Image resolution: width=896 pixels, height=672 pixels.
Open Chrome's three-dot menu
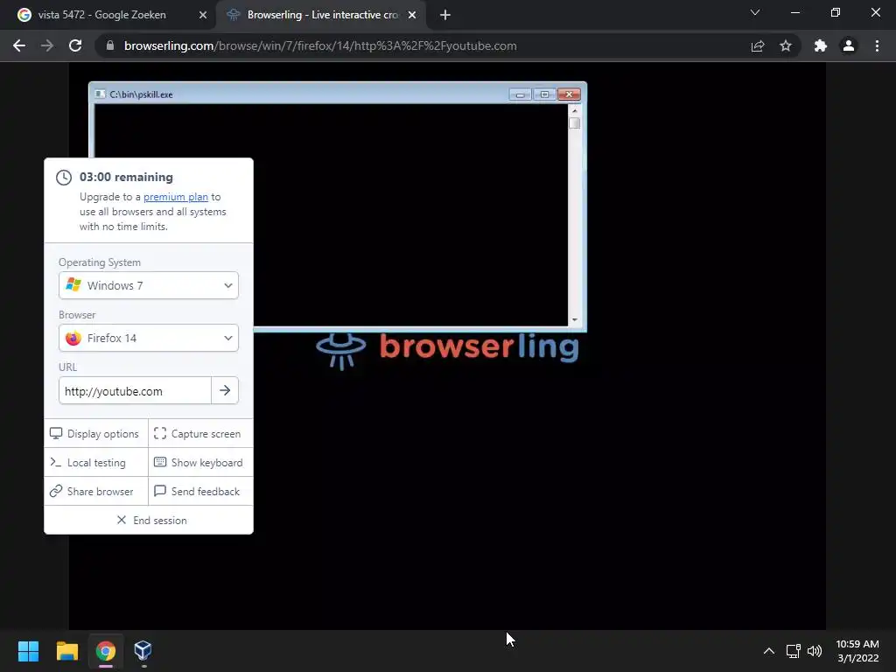877,45
